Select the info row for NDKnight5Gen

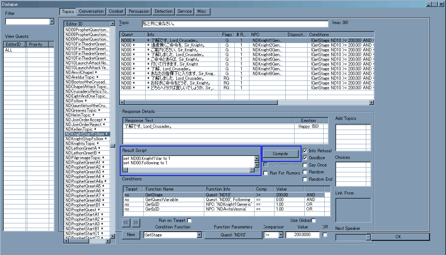pos(247,59)
